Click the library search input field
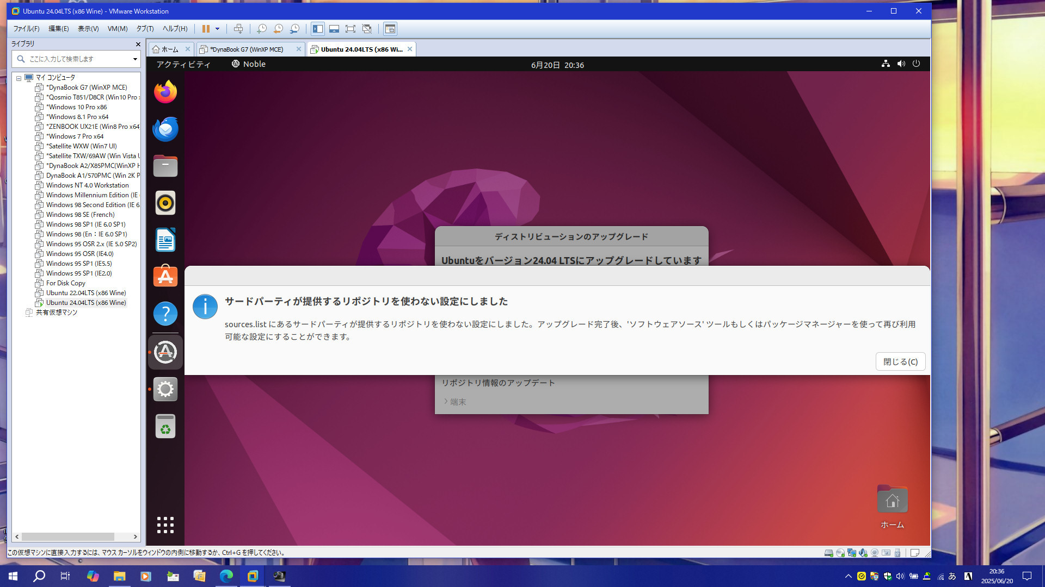 (x=76, y=59)
